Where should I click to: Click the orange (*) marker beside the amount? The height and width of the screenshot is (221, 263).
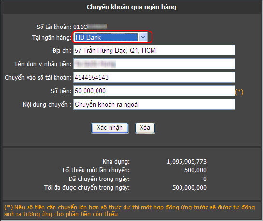click(x=239, y=92)
